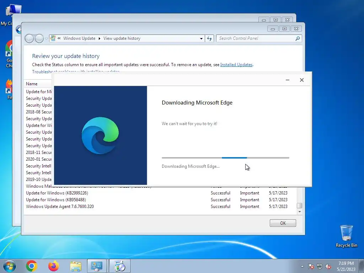Click the back arrow in update history window

(x=29, y=38)
